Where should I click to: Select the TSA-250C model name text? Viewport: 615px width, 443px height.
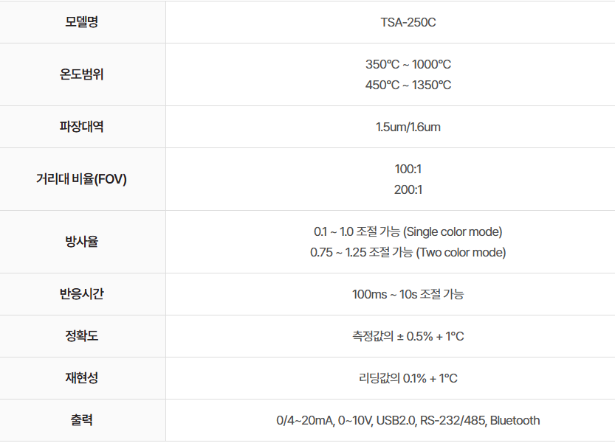pos(408,22)
